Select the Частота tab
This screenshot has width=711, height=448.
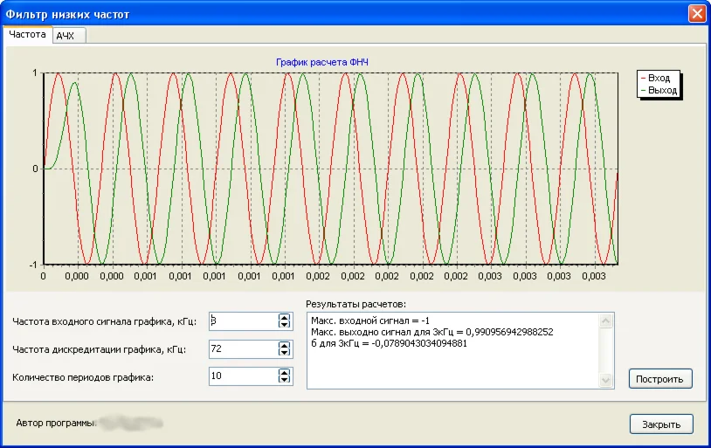click(x=28, y=35)
